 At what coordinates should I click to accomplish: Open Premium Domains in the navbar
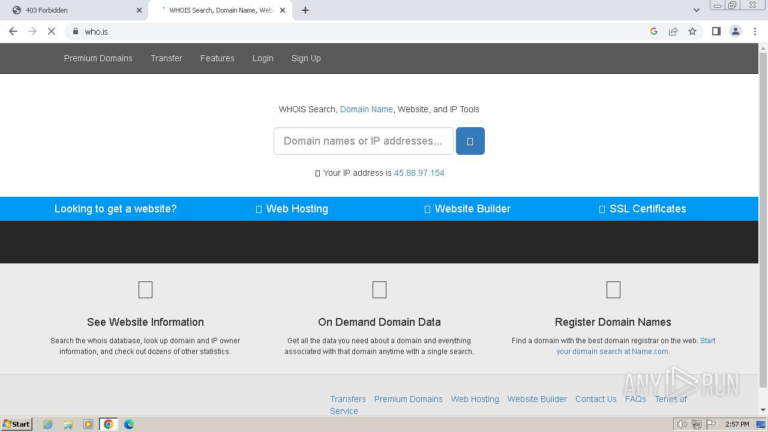(98, 58)
